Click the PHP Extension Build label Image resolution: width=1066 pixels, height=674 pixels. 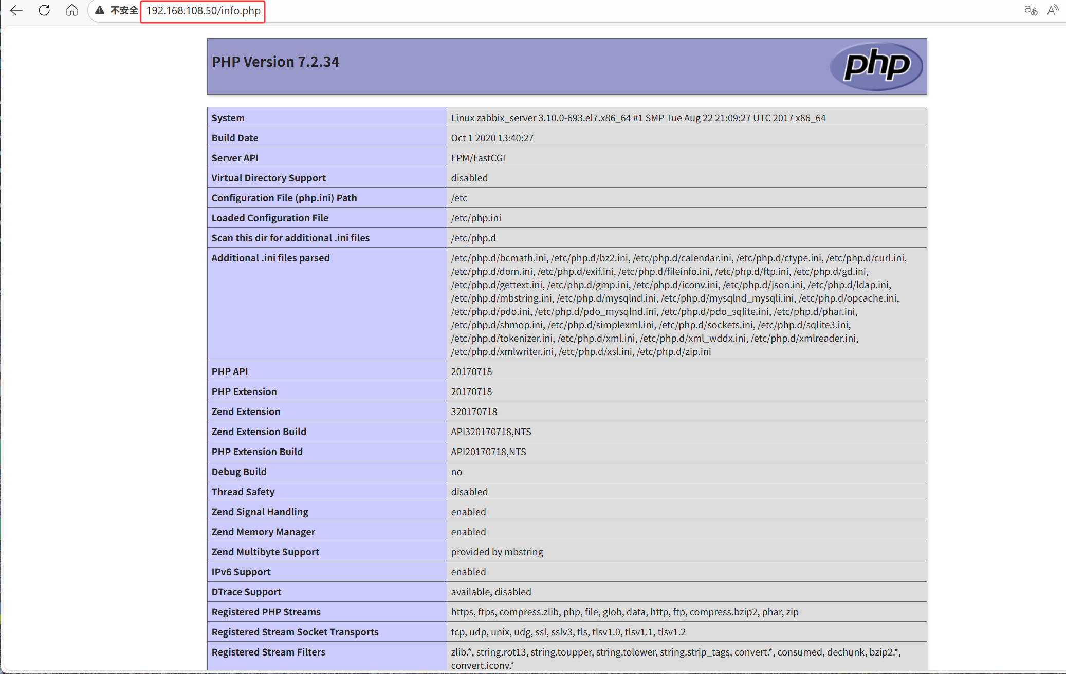(x=257, y=452)
